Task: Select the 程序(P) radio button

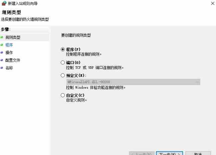Action: coord(63,49)
